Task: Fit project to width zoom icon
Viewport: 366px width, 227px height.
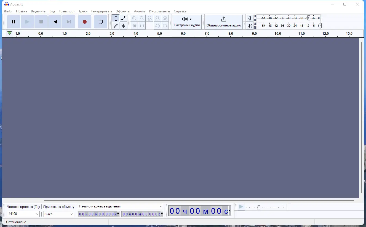Action: point(157,18)
